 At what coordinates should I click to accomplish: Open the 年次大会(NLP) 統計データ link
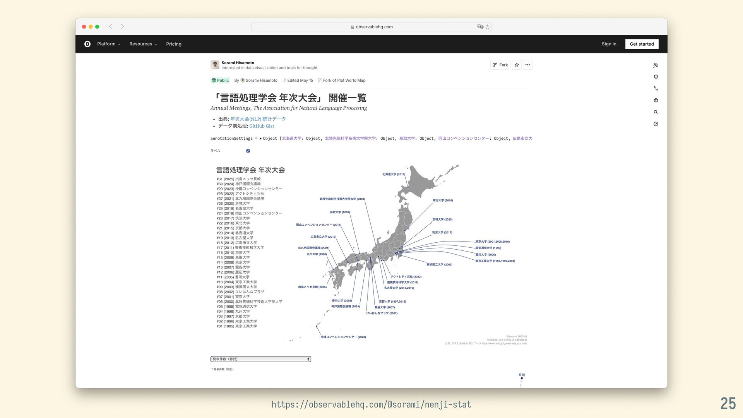[258, 119]
